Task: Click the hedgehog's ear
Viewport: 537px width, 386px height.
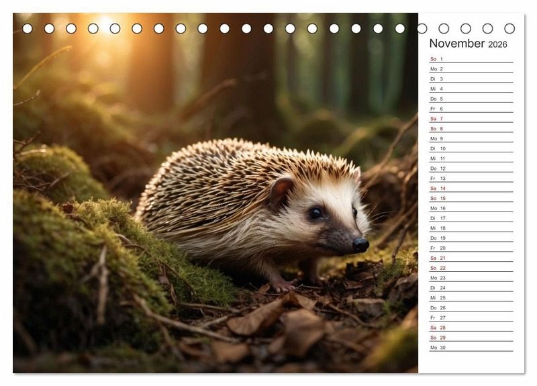Action: coord(281,190)
